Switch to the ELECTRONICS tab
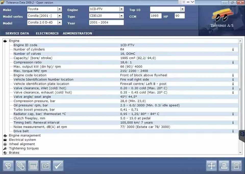 click(x=47, y=33)
